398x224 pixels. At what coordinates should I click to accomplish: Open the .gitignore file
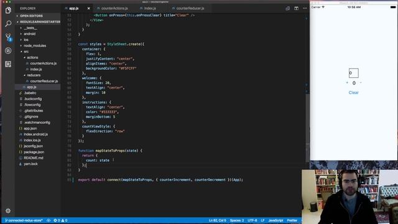[x=31, y=116]
